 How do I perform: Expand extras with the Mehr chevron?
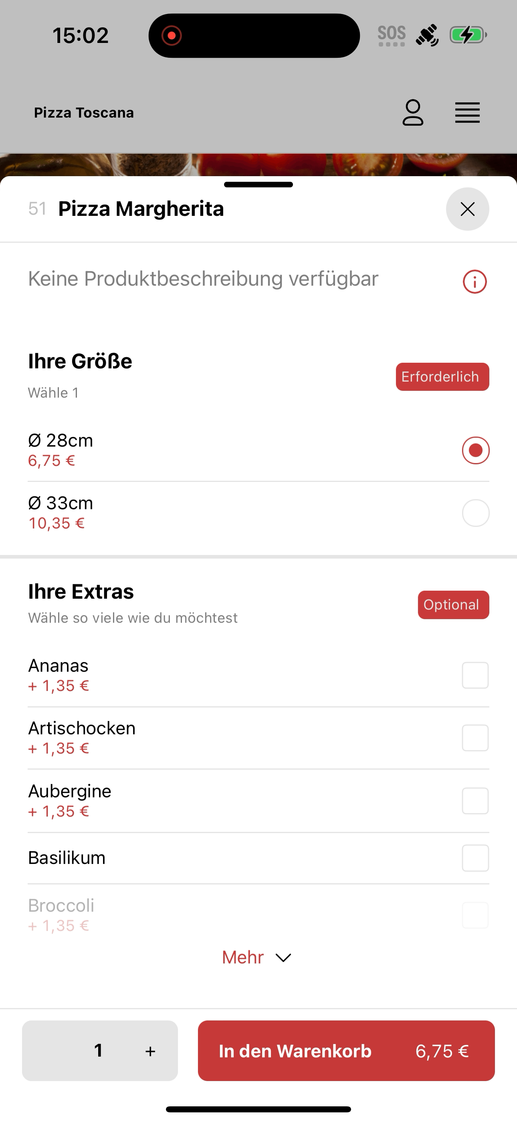tap(283, 958)
